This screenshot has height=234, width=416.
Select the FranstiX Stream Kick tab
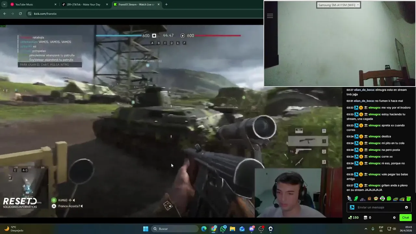click(136, 5)
